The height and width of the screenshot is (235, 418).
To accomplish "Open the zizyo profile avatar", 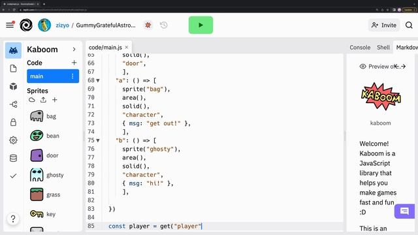I will tap(44, 25).
